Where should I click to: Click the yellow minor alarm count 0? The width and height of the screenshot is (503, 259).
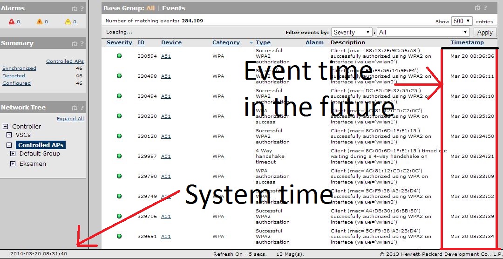coord(75,22)
